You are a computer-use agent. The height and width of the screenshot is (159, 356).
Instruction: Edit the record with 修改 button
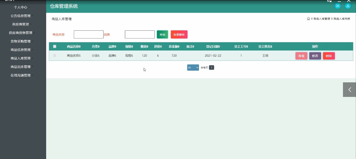(315, 56)
